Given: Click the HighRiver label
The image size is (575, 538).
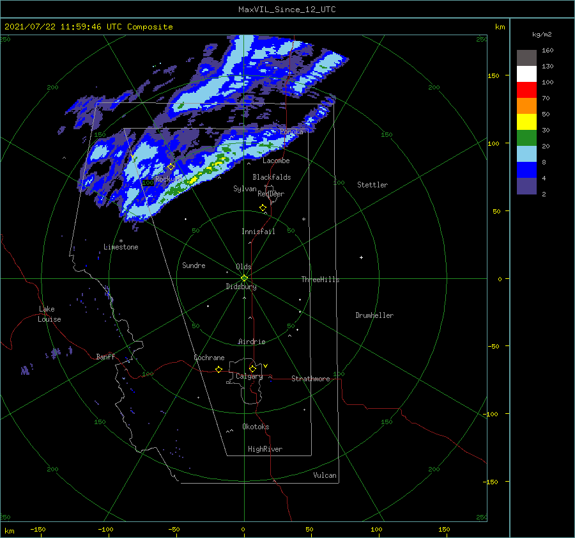Looking at the screenshot, I should (x=265, y=449).
